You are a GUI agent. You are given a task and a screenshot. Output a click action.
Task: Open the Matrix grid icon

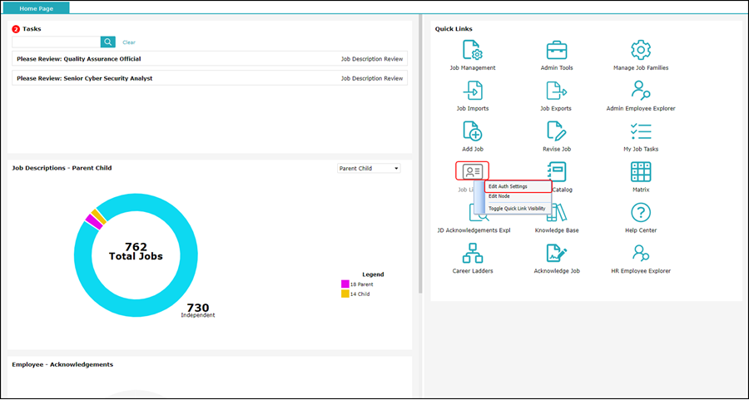click(x=641, y=171)
